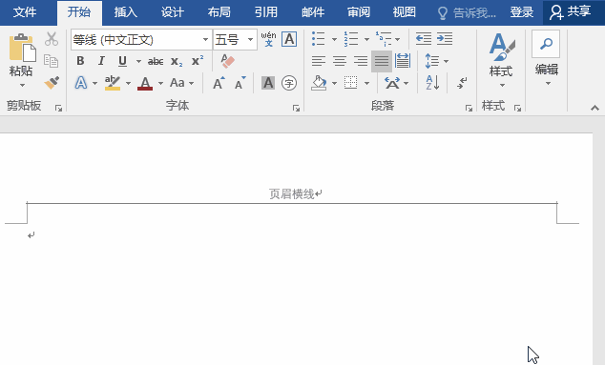Click the 告诉我 search box
The image size is (605, 365).
click(468, 13)
